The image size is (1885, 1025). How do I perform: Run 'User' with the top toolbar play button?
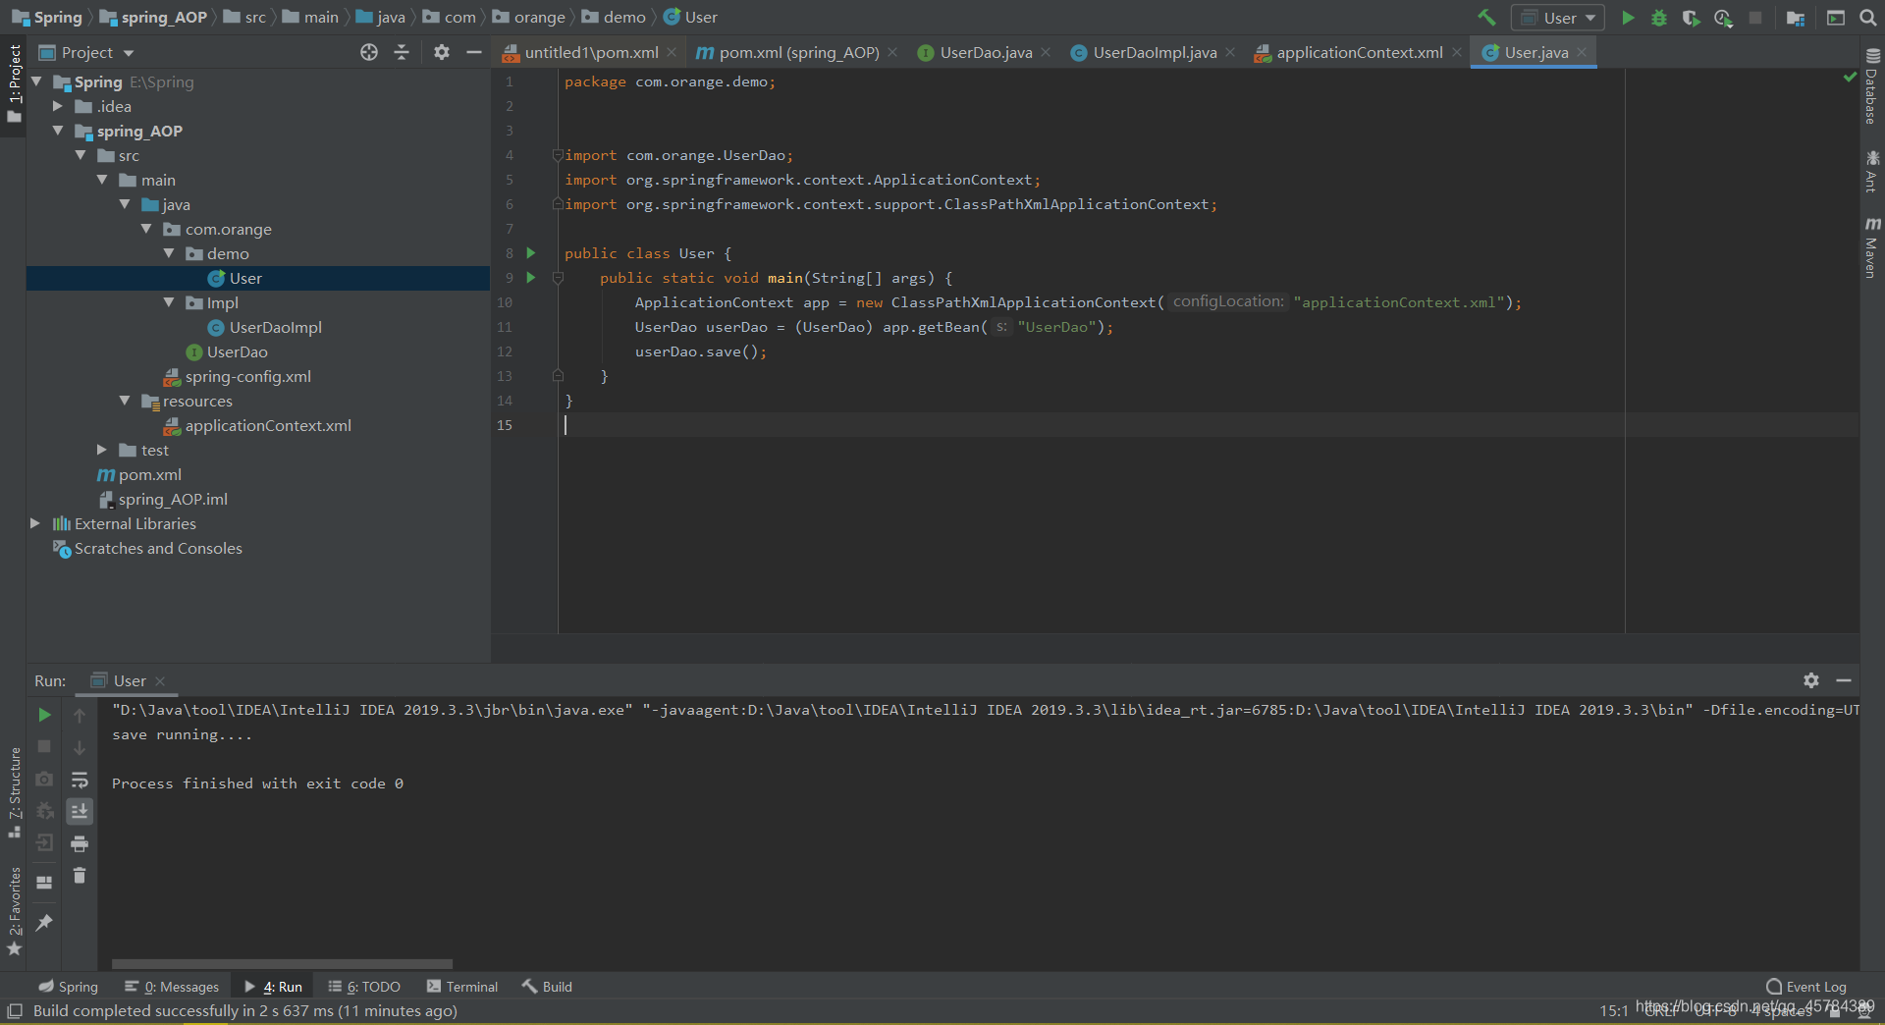[x=1628, y=18]
